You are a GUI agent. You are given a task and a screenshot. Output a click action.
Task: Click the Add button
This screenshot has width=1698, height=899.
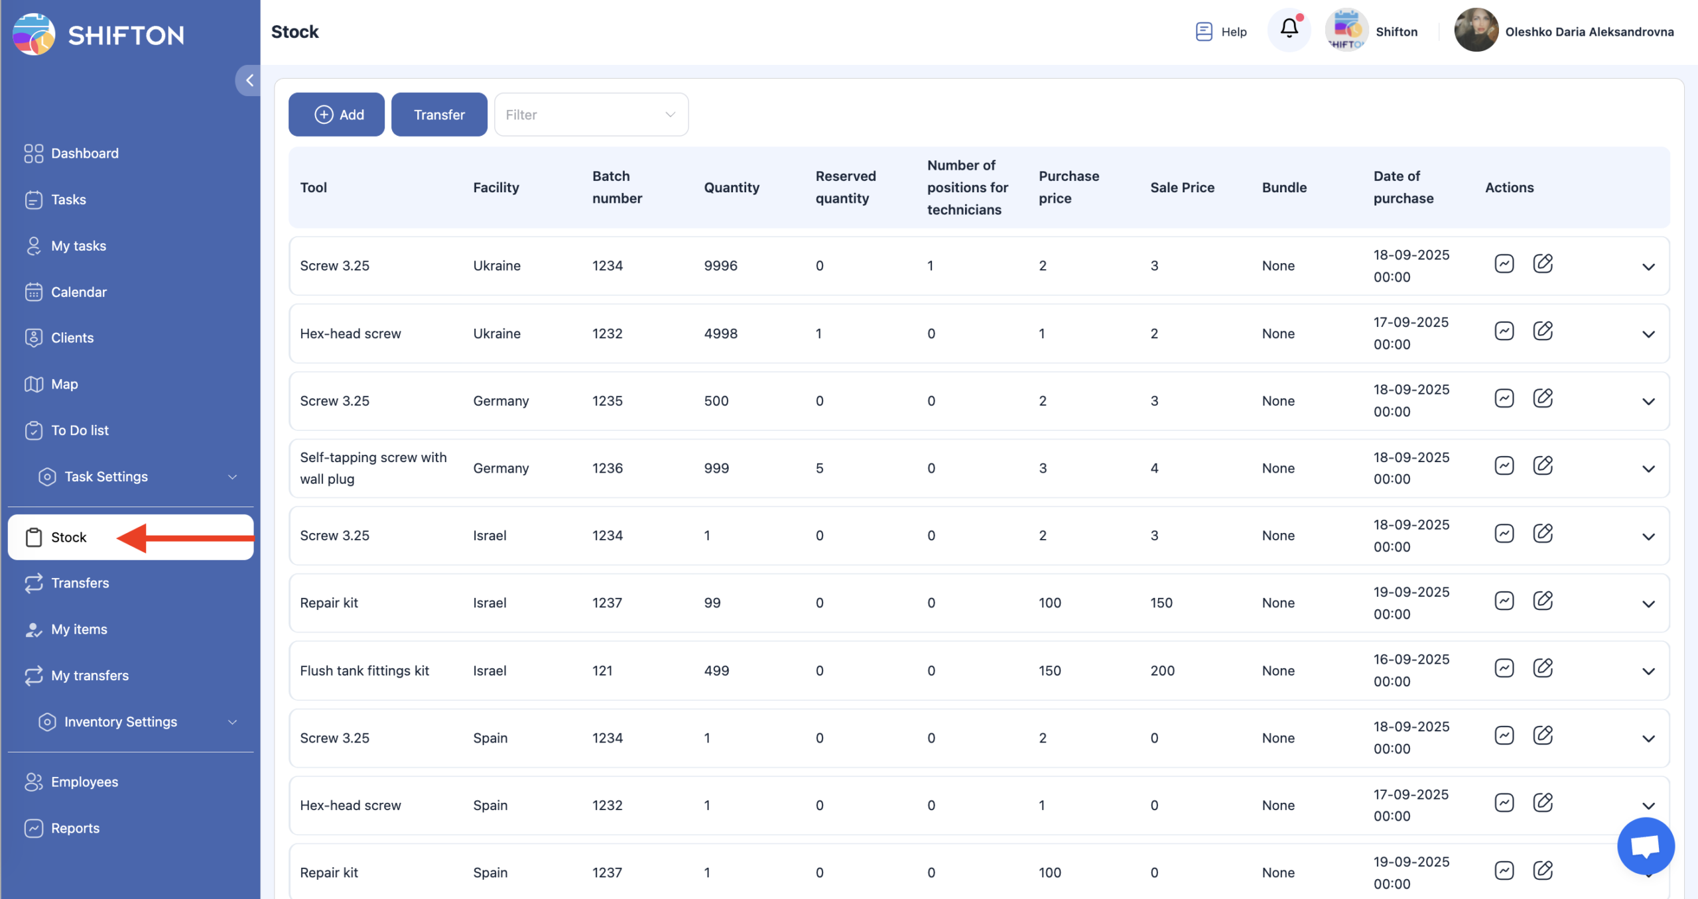click(336, 115)
